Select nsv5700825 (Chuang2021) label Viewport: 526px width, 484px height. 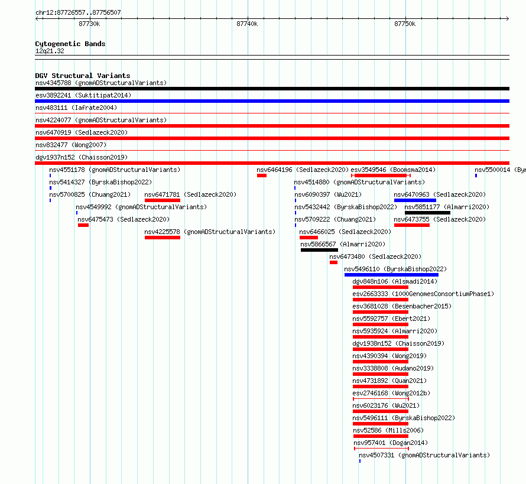[90, 194]
